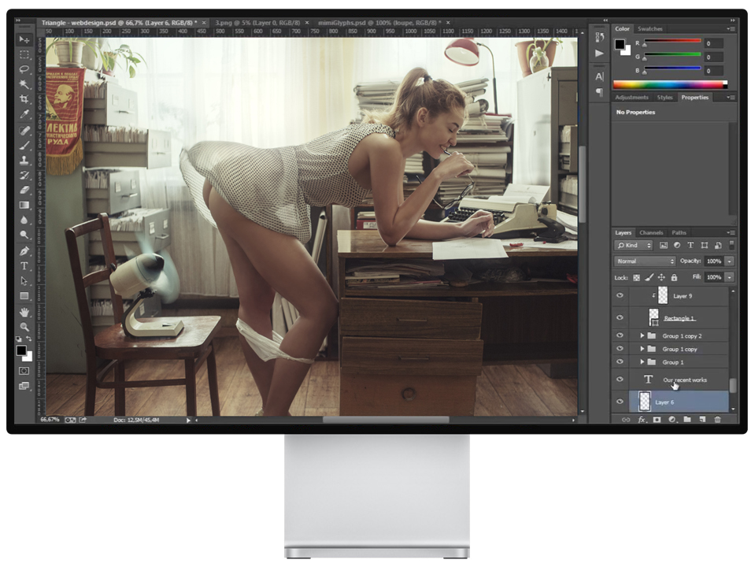
Task: Hide the Our recent works text layer
Action: (x=620, y=379)
